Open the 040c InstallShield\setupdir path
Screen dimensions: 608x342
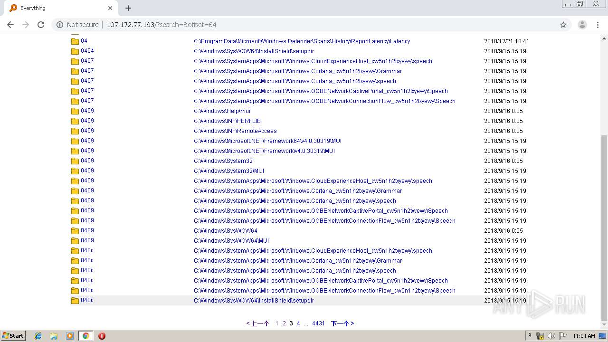[254, 301]
